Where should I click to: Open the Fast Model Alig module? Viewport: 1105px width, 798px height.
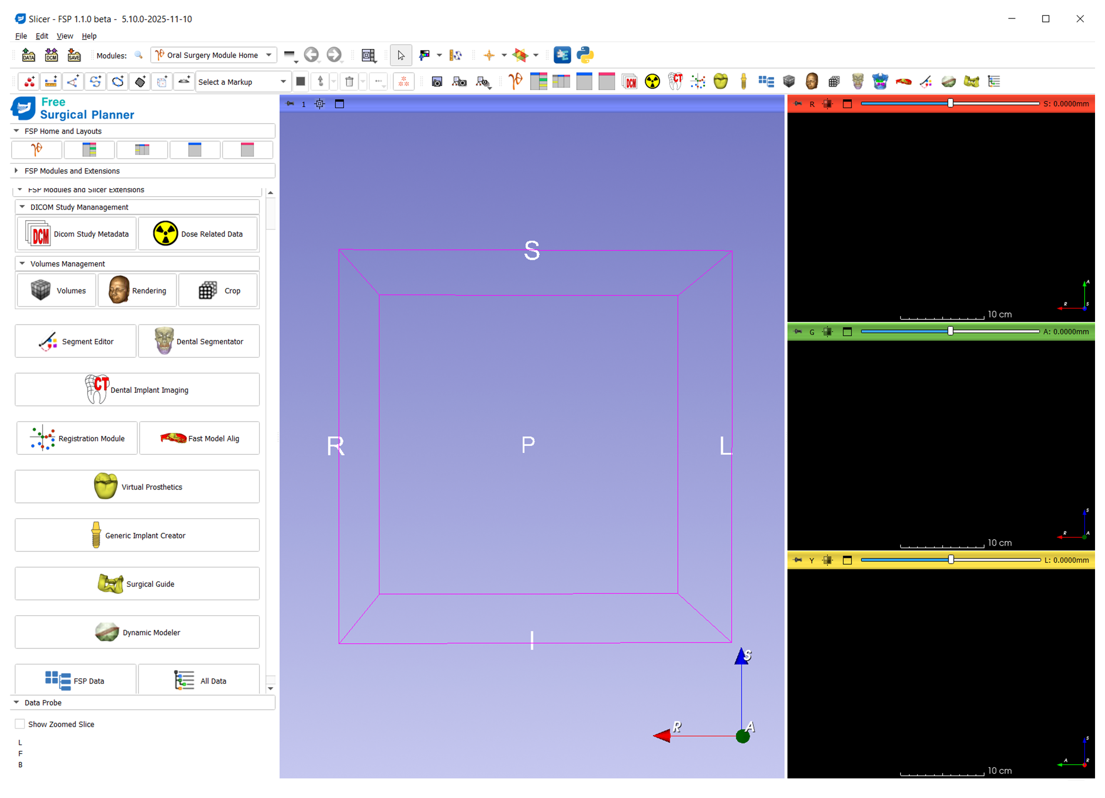[x=199, y=438]
